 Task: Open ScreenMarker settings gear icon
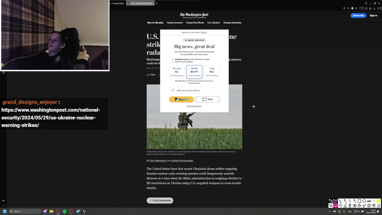point(369,205)
